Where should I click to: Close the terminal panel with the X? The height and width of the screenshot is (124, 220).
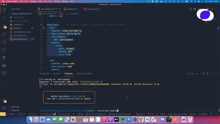pos(216,73)
